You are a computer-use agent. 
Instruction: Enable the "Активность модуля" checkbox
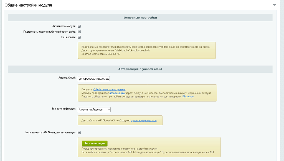click(79, 26)
